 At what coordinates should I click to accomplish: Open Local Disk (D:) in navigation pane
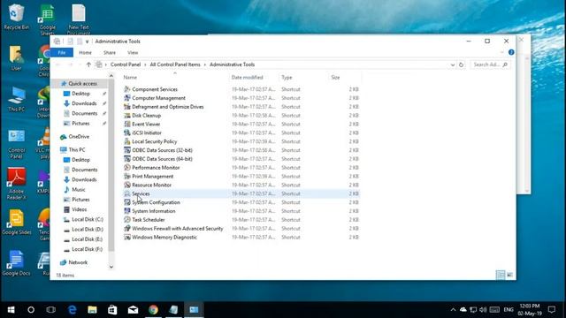(88, 230)
